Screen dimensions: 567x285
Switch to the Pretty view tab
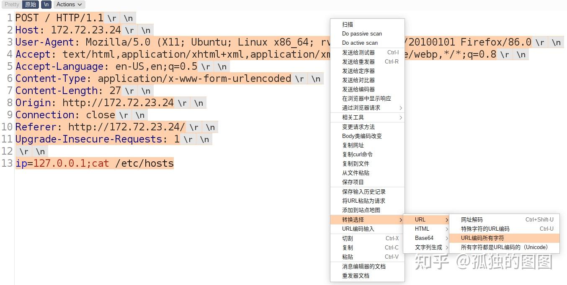pyautogui.click(x=11, y=5)
